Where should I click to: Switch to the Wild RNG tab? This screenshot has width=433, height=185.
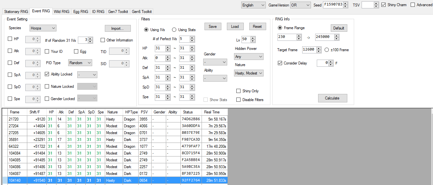(x=62, y=11)
